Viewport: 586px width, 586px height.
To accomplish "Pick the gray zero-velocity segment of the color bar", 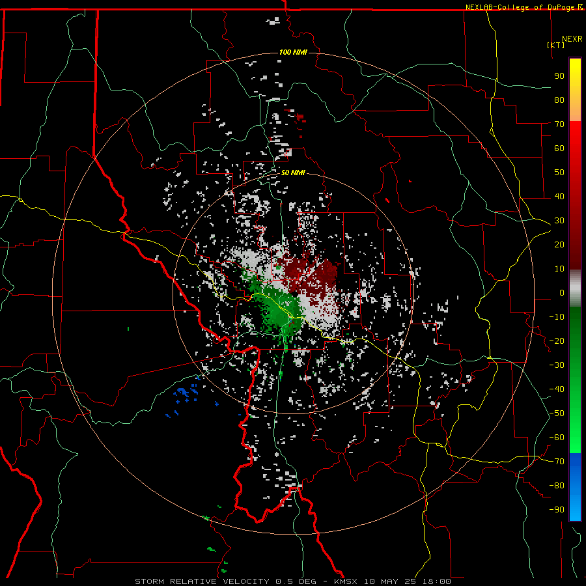I will [x=575, y=288].
